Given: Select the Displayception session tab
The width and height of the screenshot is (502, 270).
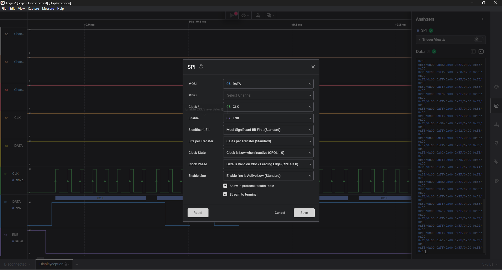Looking at the screenshot, I should 52,264.
